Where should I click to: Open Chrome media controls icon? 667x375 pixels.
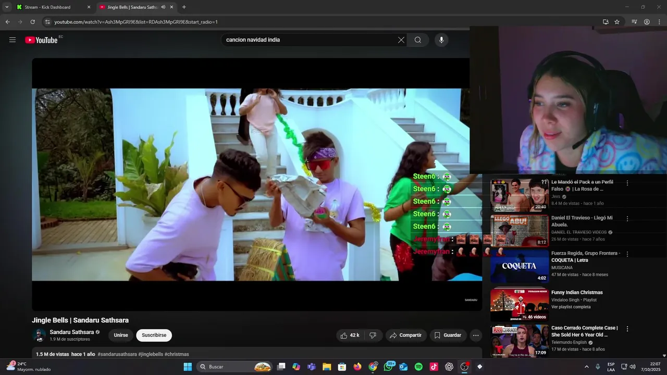(x=634, y=22)
